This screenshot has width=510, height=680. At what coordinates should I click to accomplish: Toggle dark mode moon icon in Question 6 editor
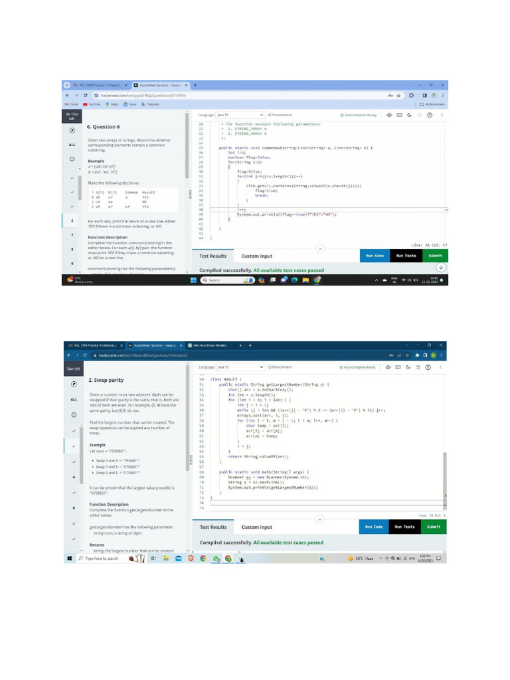tap(409, 115)
